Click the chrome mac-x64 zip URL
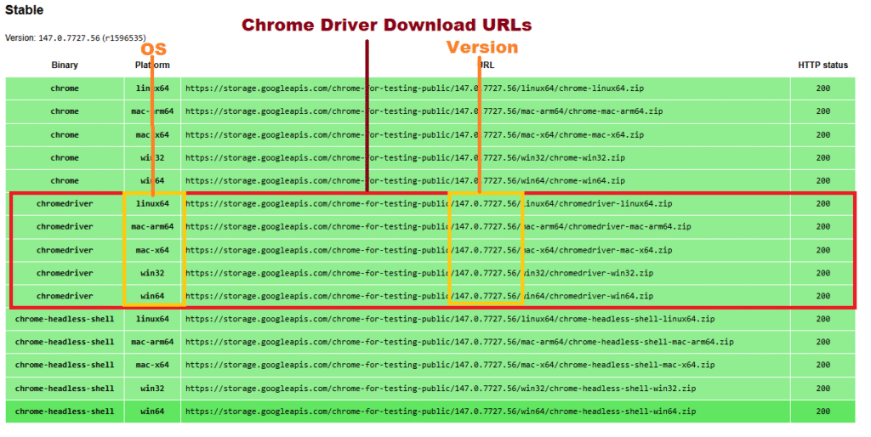This screenshot has width=871, height=437. point(414,134)
